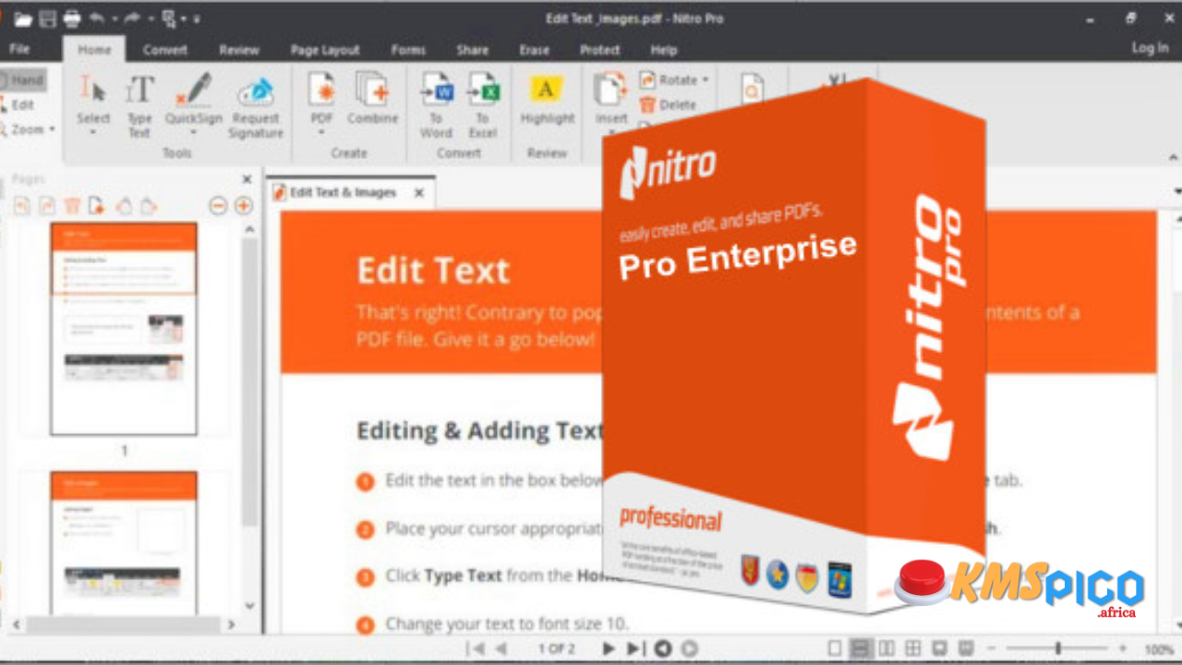Viewport: 1182px width, 665px height.
Task: Undo the last action
Action: coord(97,18)
